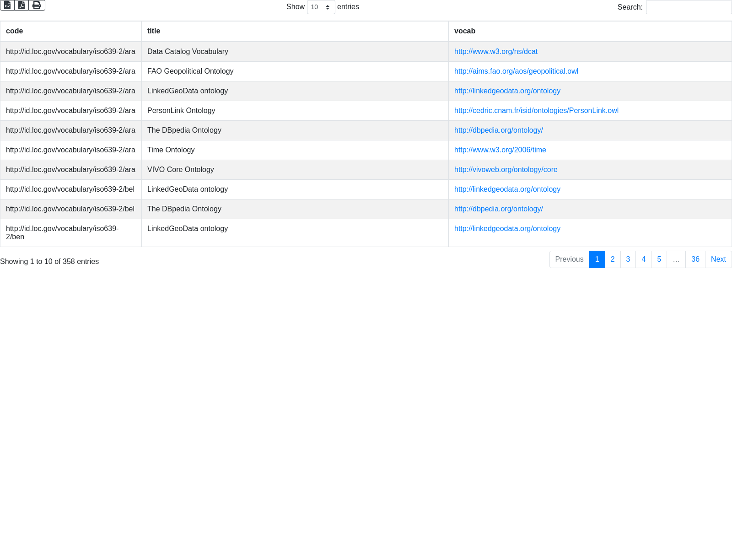Go to page 3 of results

click(628, 259)
